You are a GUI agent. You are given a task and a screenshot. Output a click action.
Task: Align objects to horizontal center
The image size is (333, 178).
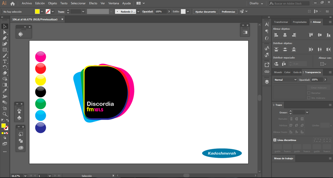pyautogui.click(x=285, y=35)
